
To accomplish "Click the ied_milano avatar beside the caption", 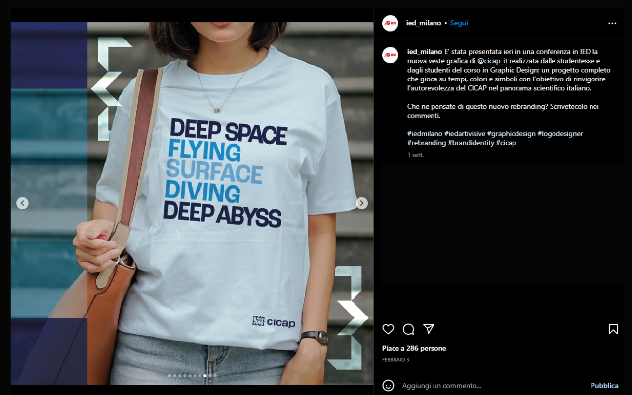I will click(390, 55).
